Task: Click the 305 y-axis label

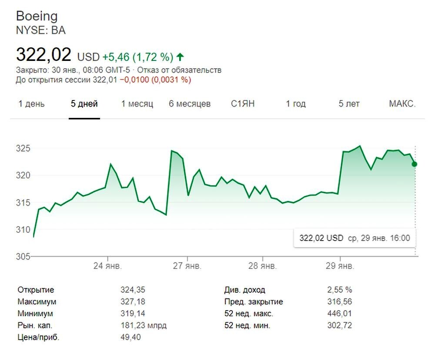Action: pos(23,256)
